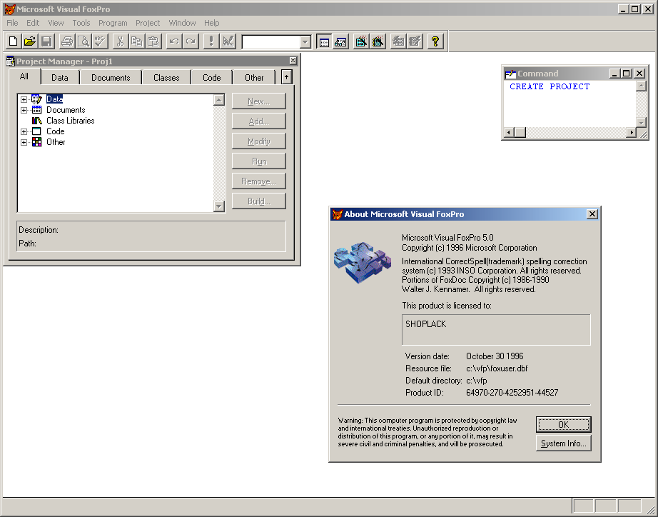The image size is (658, 517).
Task: Click the Modify Form toolbar icon
Action: [228, 41]
